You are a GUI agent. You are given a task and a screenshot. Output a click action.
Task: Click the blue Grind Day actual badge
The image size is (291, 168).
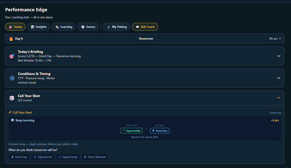(x=160, y=131)
